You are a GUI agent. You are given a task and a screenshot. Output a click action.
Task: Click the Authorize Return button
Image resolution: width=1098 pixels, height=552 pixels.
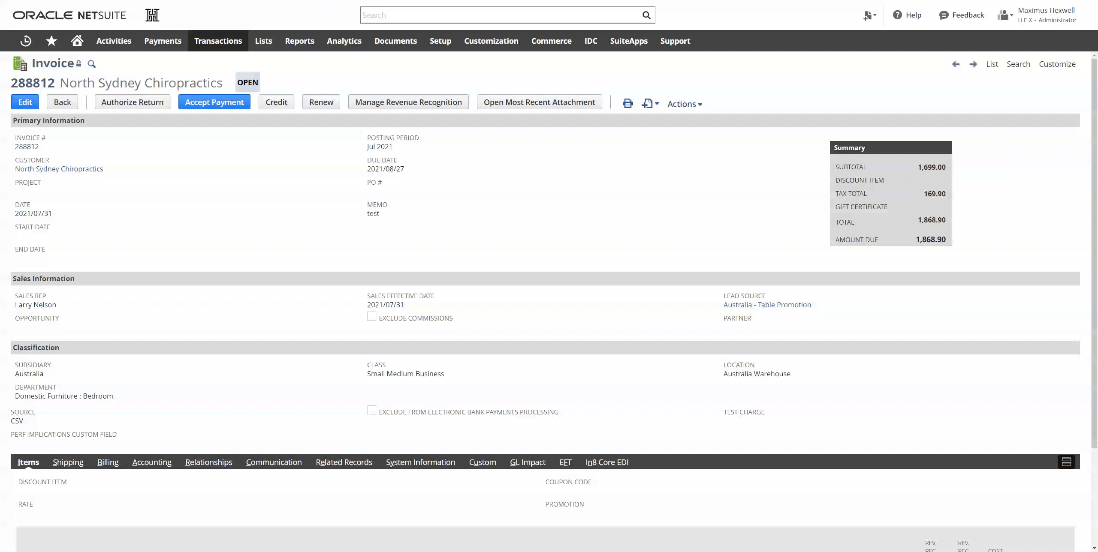pos(133,102)
